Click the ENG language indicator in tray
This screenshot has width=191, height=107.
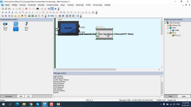click(x=178, y=104)
